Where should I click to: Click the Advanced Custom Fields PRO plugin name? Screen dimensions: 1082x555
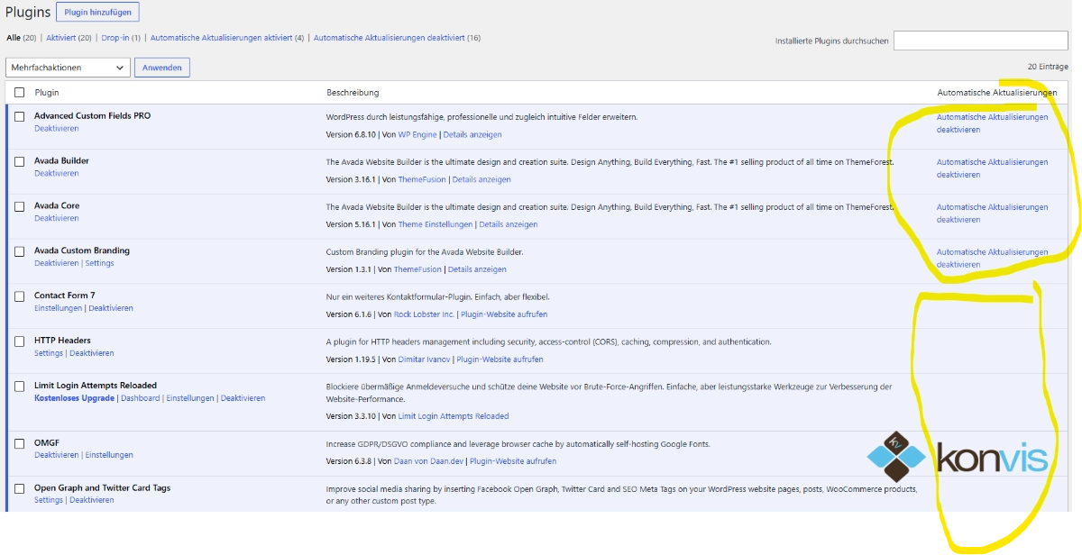click(x=93, y=116)
